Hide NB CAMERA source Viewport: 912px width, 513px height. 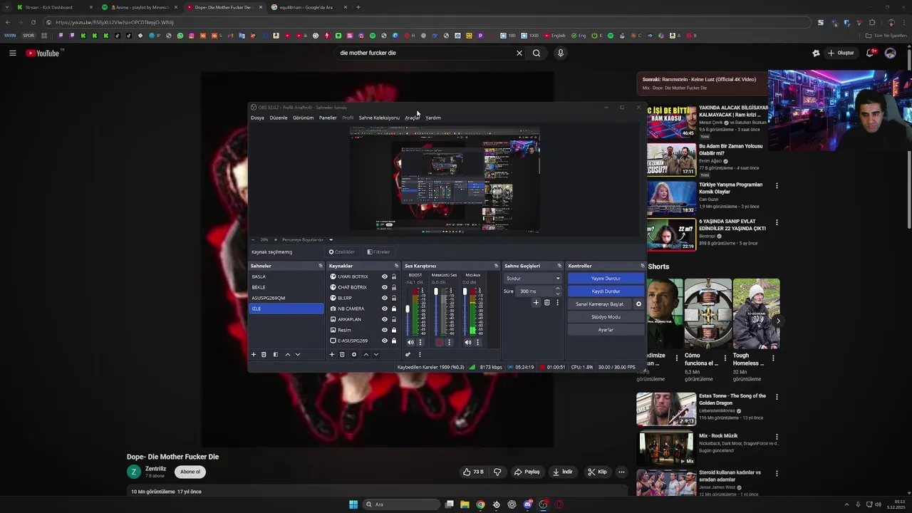click(385, 309)
